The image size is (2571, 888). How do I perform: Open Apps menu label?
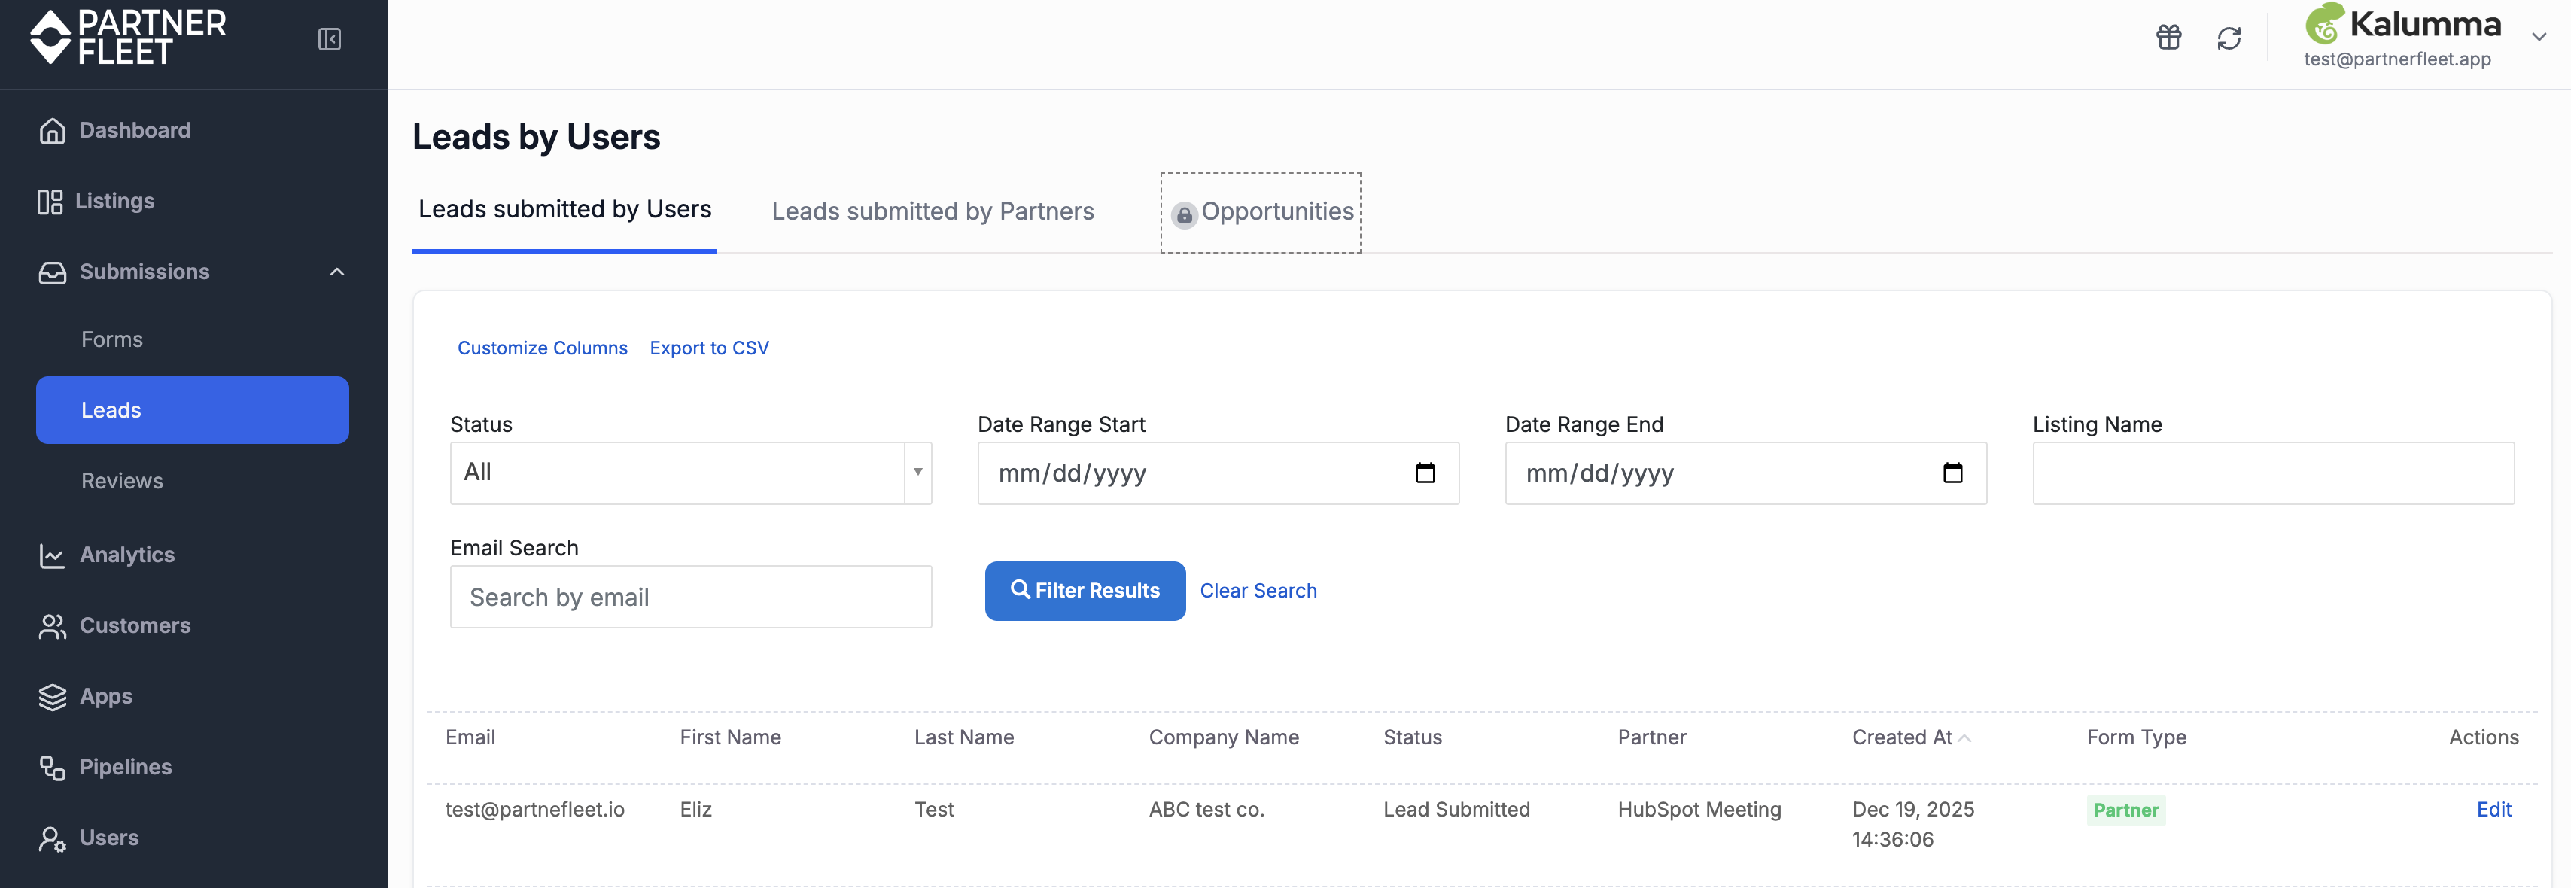point(106,696)
